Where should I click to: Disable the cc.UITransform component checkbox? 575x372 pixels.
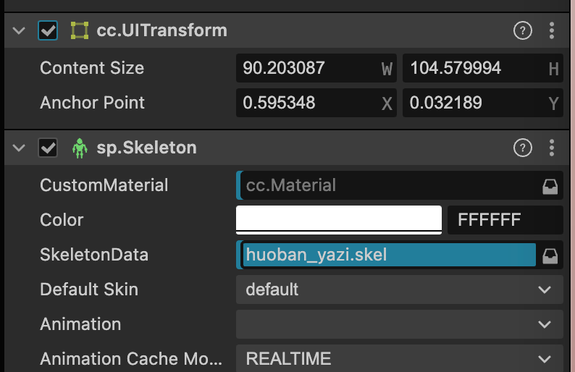48,30
